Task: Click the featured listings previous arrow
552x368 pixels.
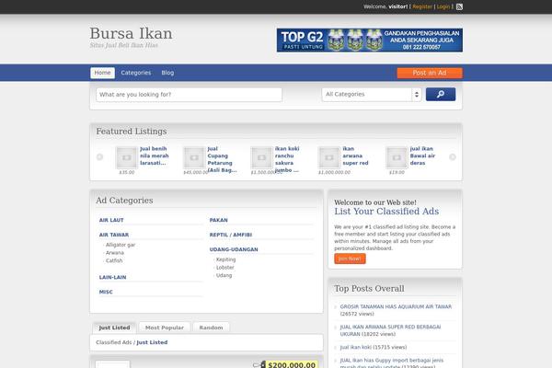Action: point(99,156)
